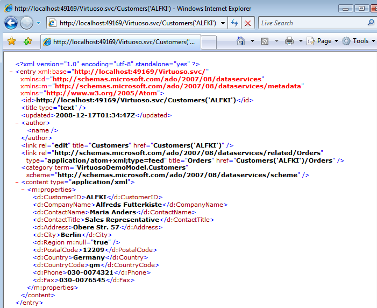The image size is (377, 308).
Task: Click the Home page icon
Action: (x=241, y=41)
